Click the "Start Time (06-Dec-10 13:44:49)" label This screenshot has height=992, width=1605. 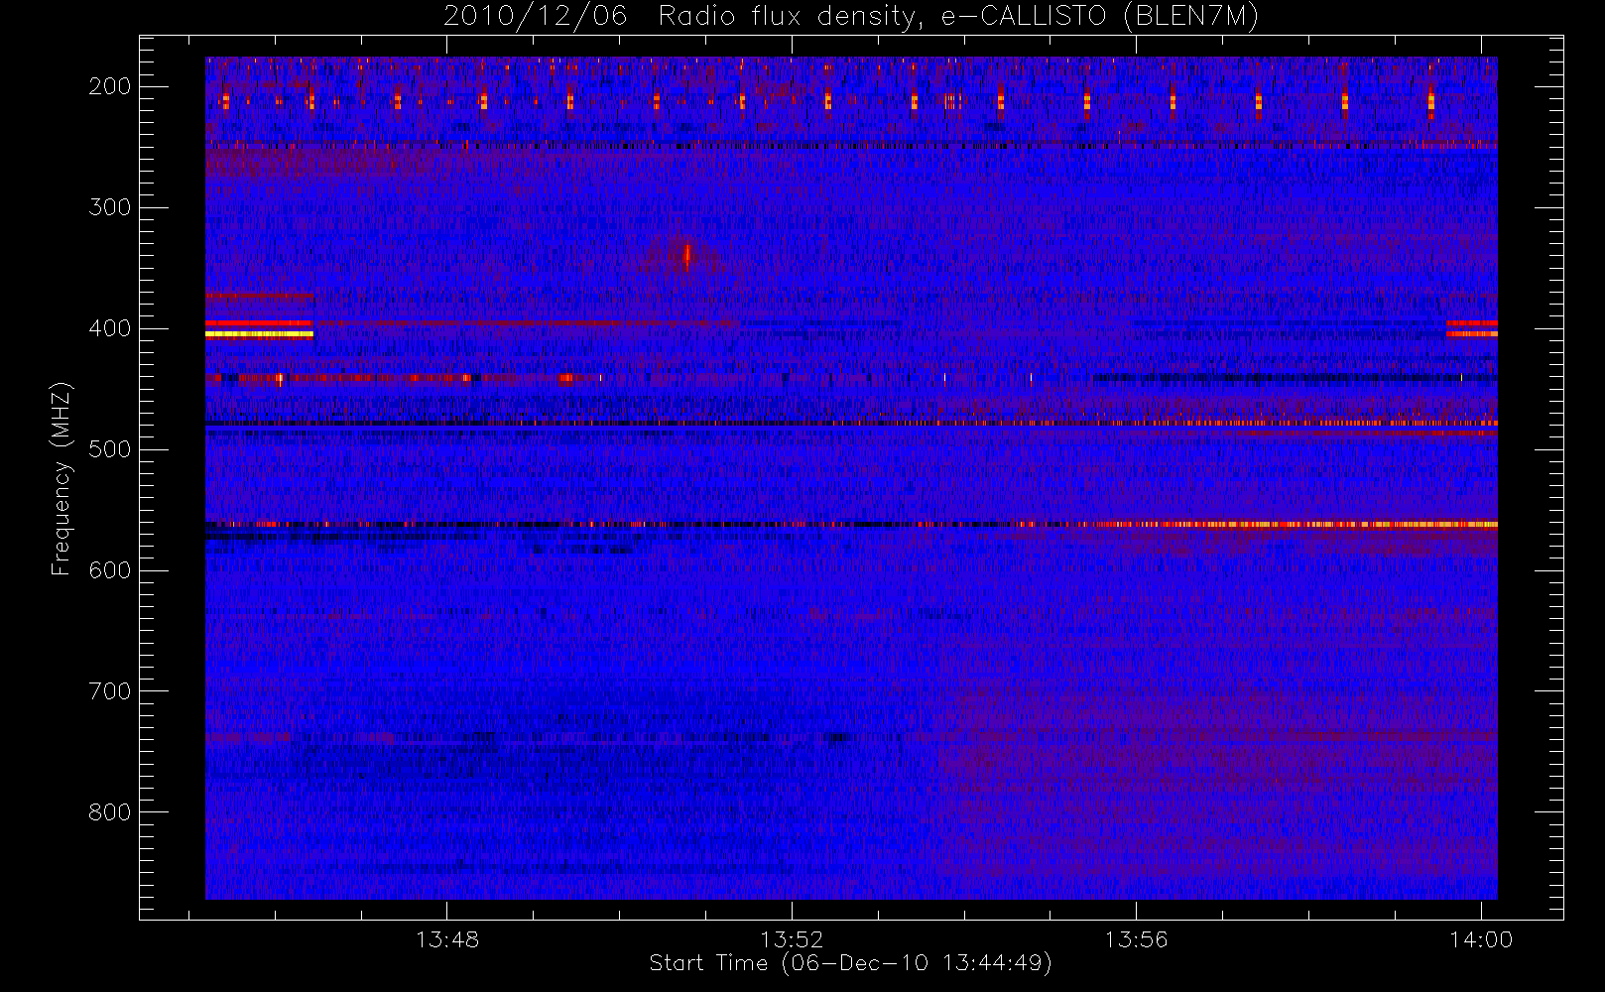(x=850, y=963)
